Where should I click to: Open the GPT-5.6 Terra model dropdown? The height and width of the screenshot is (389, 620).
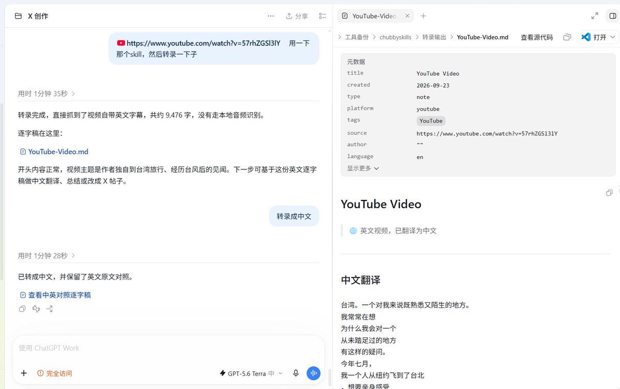[x=251, y=373]
